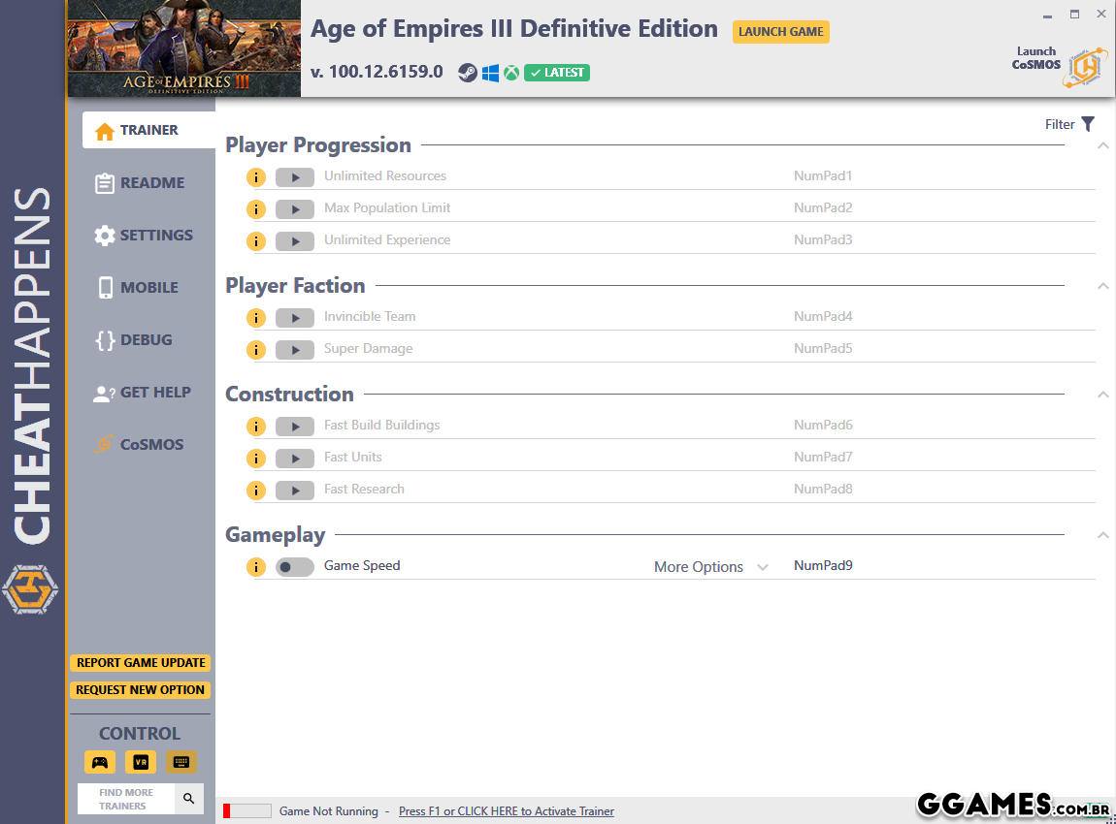
Task: Toggle the Game Speed switch
Action: point(294,567)
